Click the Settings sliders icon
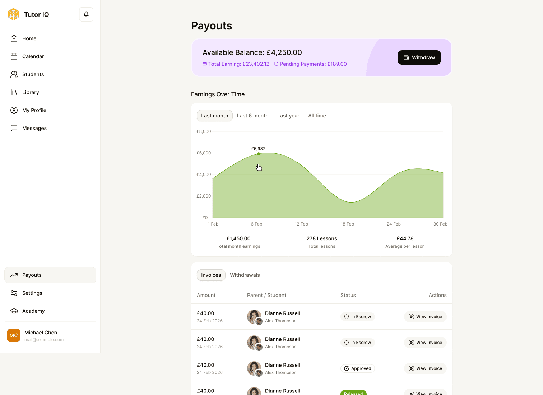 [14, 293]
